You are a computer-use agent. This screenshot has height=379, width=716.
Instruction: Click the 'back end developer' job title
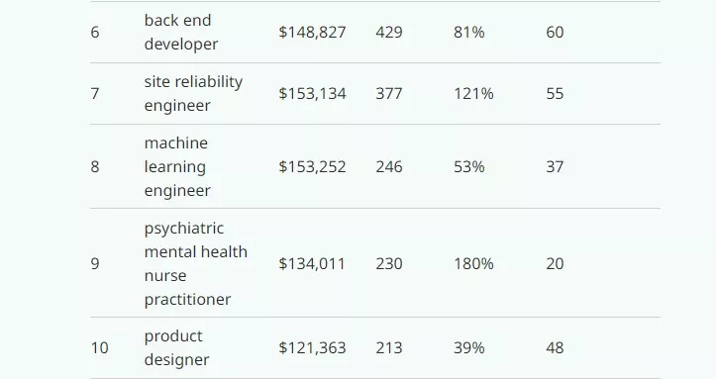(181, 32)
